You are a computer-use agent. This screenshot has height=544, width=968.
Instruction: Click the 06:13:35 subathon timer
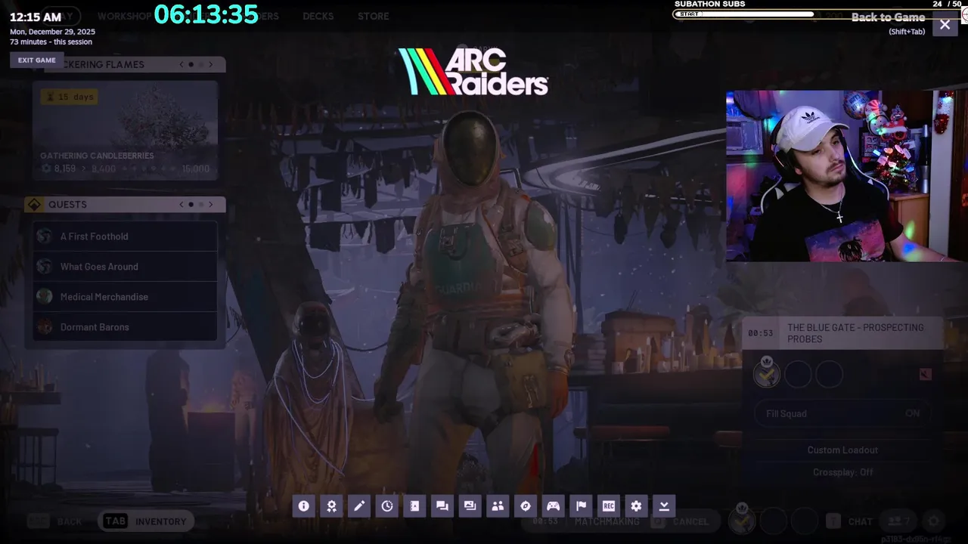pos(206,14)
